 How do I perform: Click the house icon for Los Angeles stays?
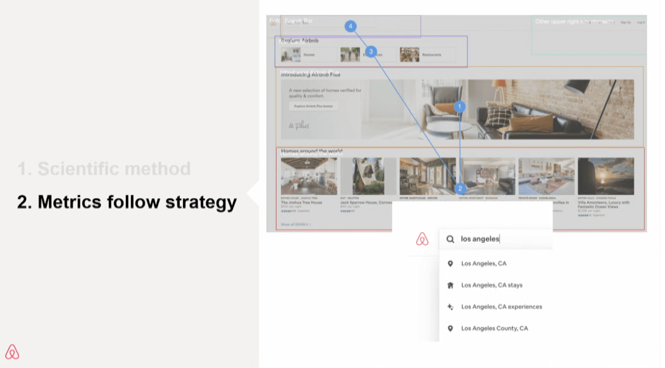[x=450, y=285]
